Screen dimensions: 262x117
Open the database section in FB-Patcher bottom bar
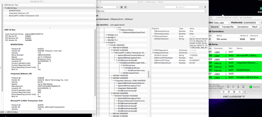click(x=234, y=92)
